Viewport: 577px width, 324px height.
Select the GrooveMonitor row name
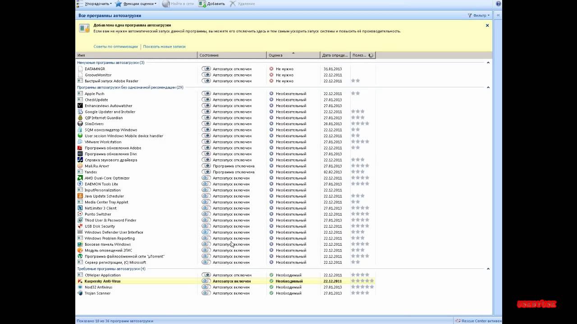98,75
